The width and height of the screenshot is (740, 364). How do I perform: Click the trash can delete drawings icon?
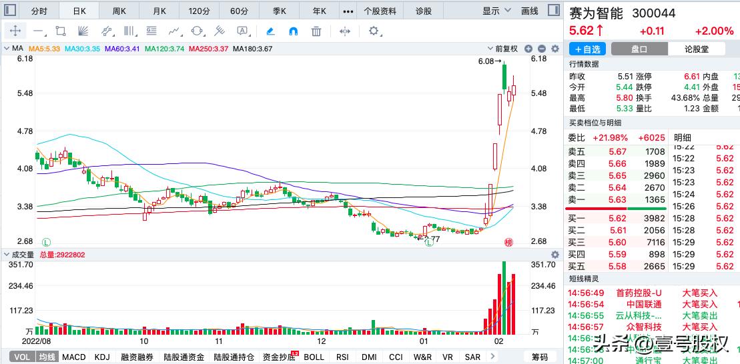[x=316, y=31]
